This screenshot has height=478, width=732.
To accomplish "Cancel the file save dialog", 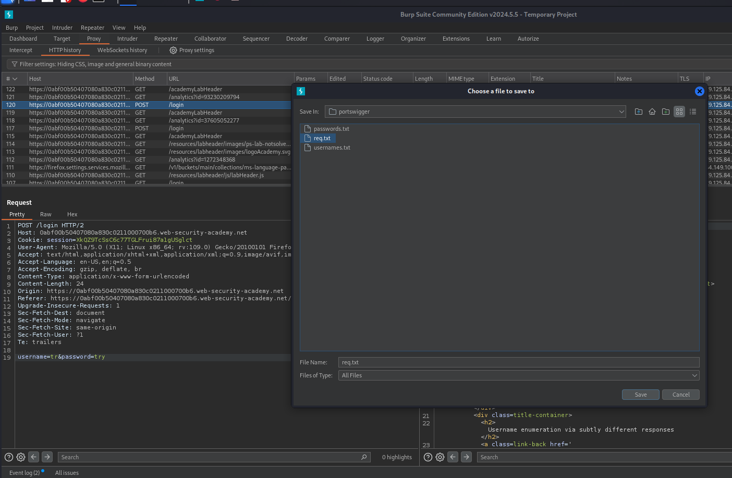I will 680,395.
